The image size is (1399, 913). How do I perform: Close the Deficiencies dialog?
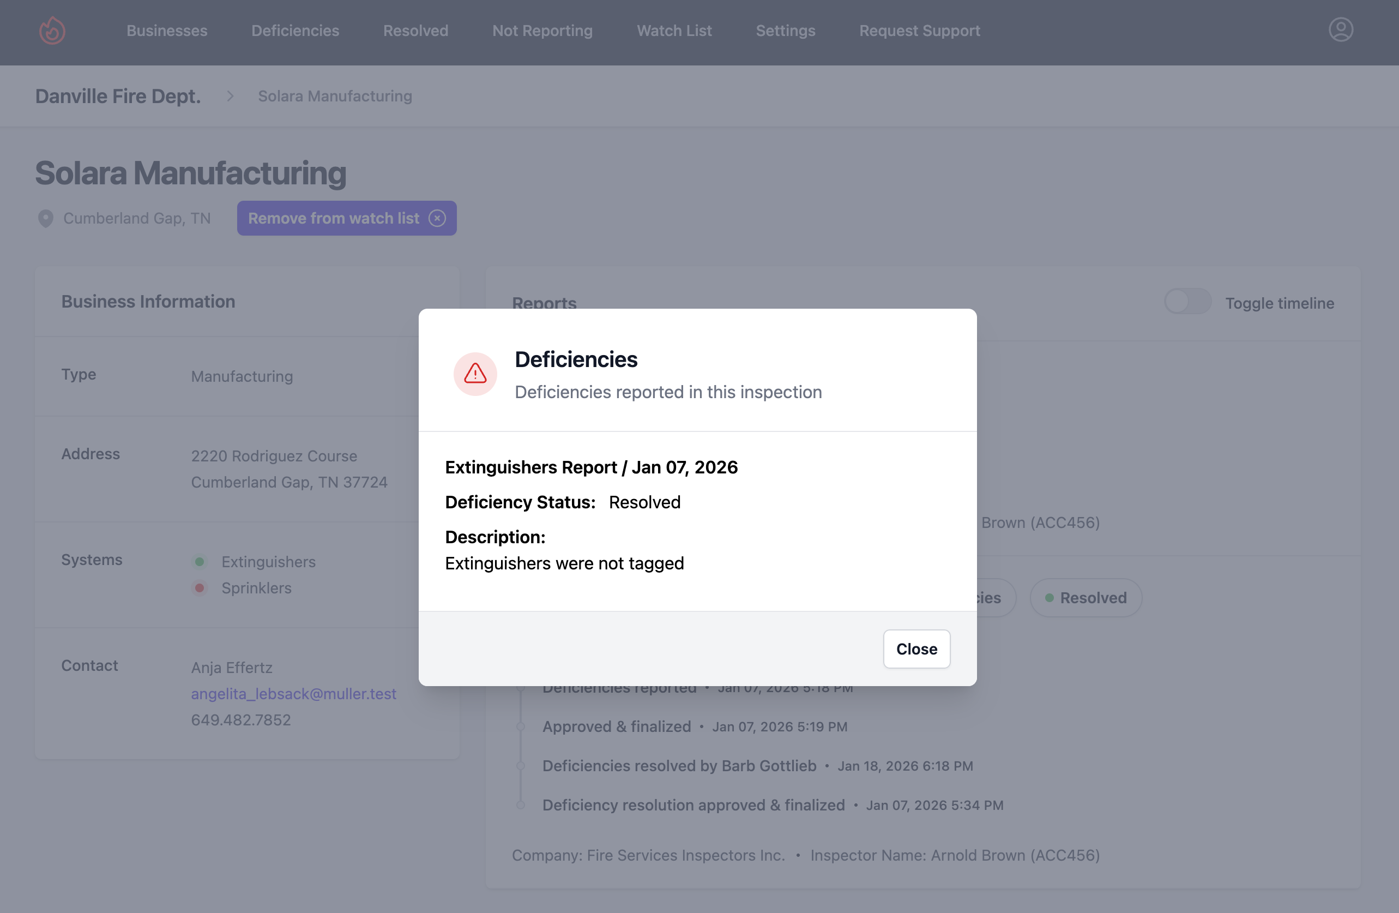(916, 649)
